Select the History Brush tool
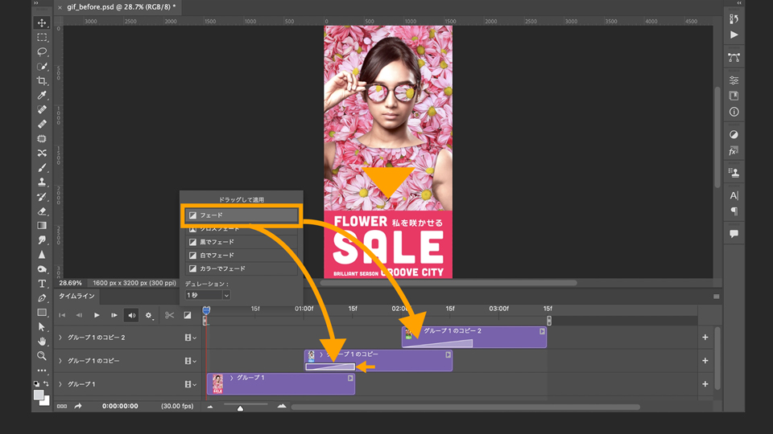 click(x=42, y=196)
